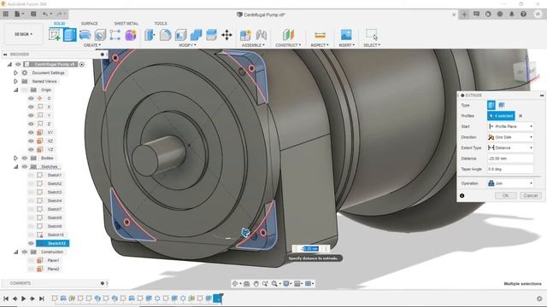Open the Direction dropdown (One Side)
This screenshot has height=307, width=547.
coord(510,137)
